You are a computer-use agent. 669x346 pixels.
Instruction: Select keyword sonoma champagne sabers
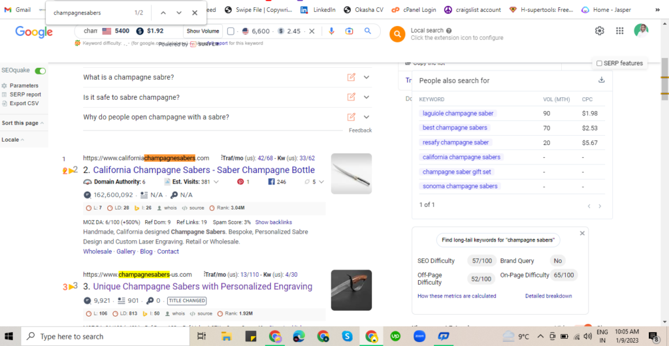tap(460, 186)
